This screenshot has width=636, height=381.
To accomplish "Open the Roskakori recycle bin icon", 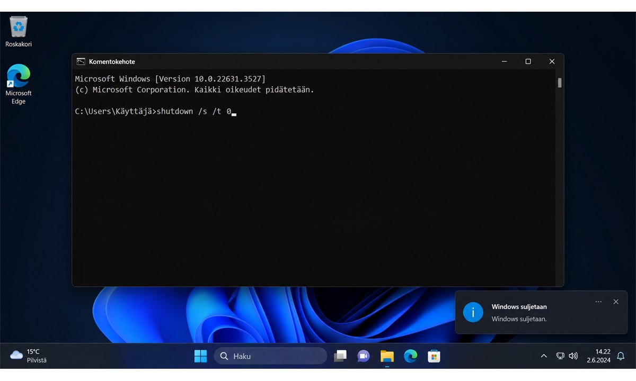I will 19,31.
